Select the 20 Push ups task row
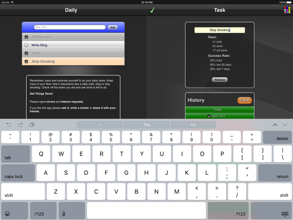293x220 pixels. tap(73, 37)
